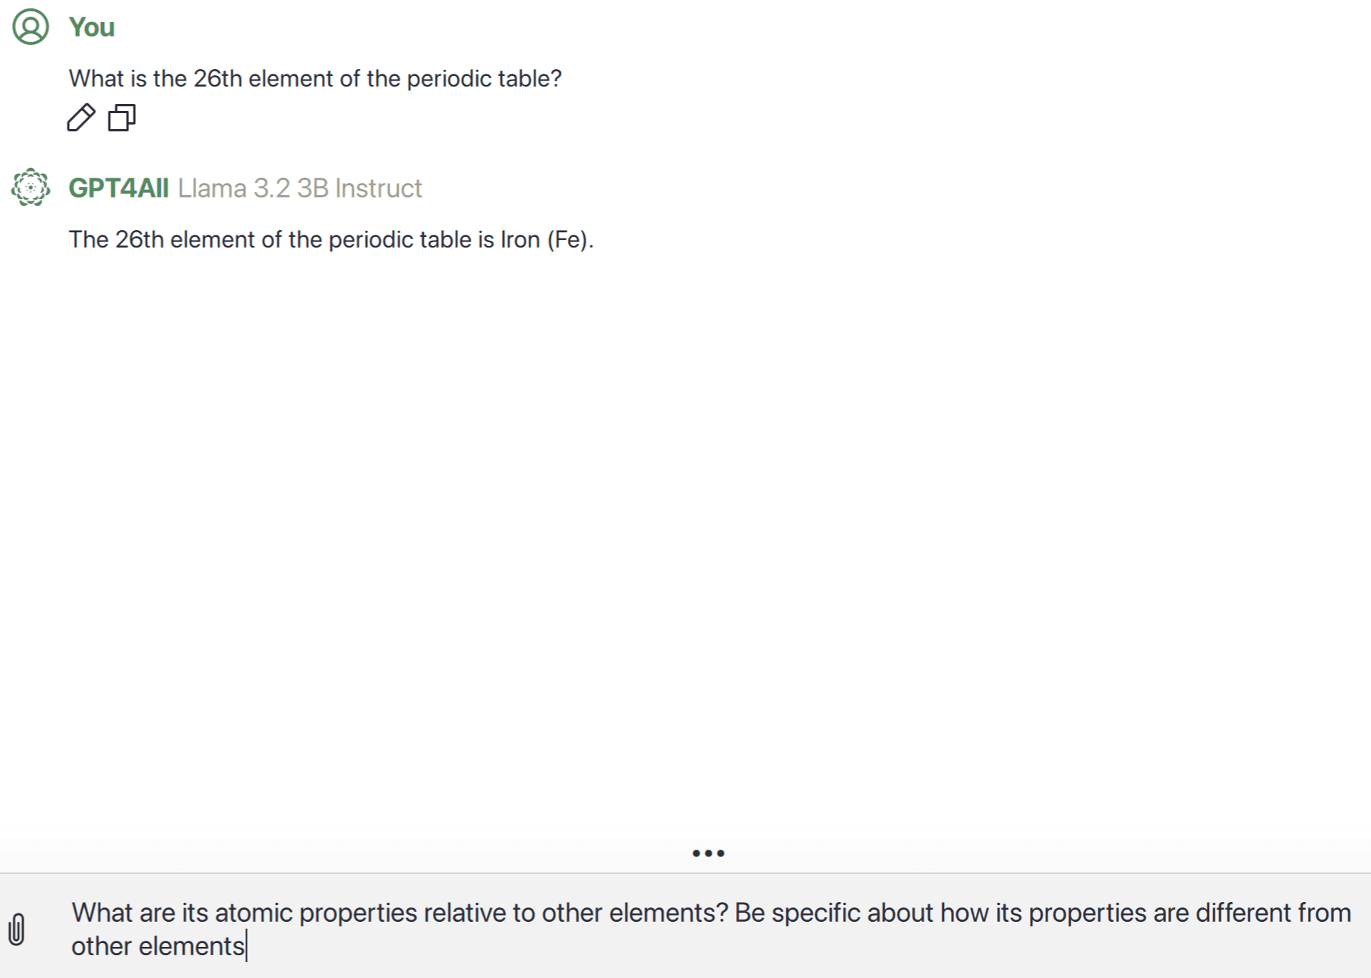Copy the user message with copy icon
The width and height of the screenshot is (1371, 978).
[x=122, y=118]
